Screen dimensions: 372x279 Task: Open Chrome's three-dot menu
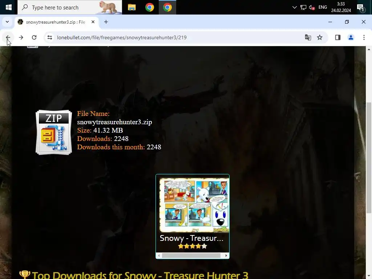coord(364,37)
